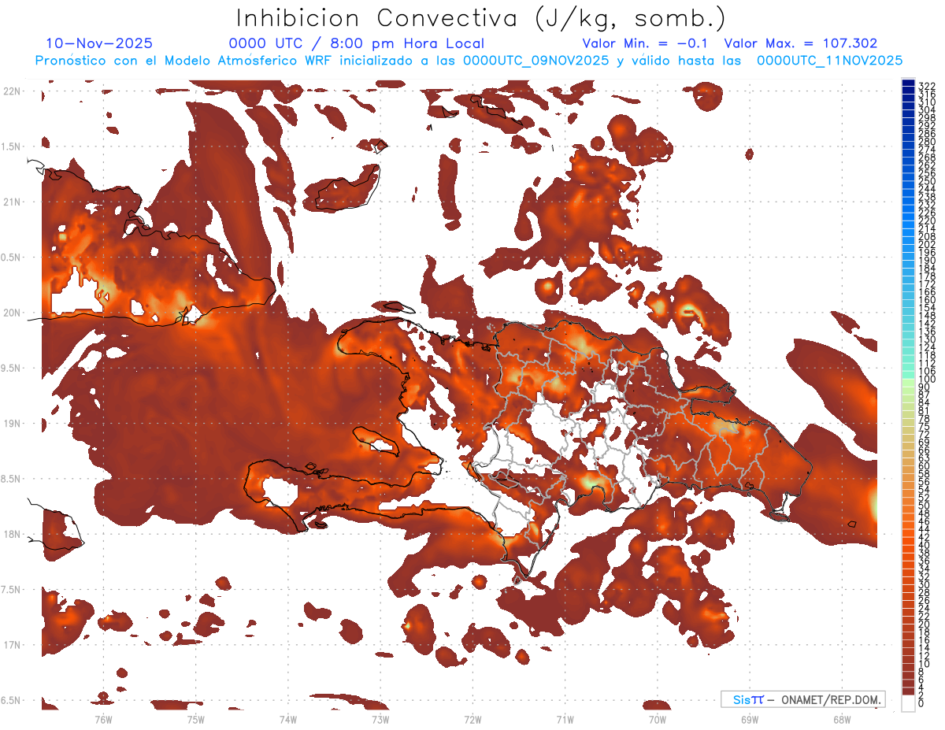
Task: Click the '17N' latitude label
Action: coord(13,645)
